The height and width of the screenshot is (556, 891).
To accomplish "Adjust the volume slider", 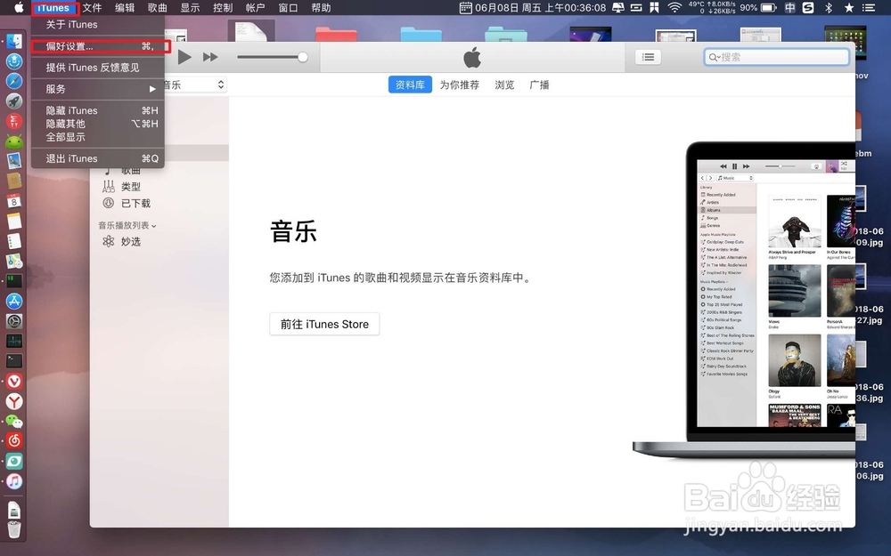I will coord(272,57).
